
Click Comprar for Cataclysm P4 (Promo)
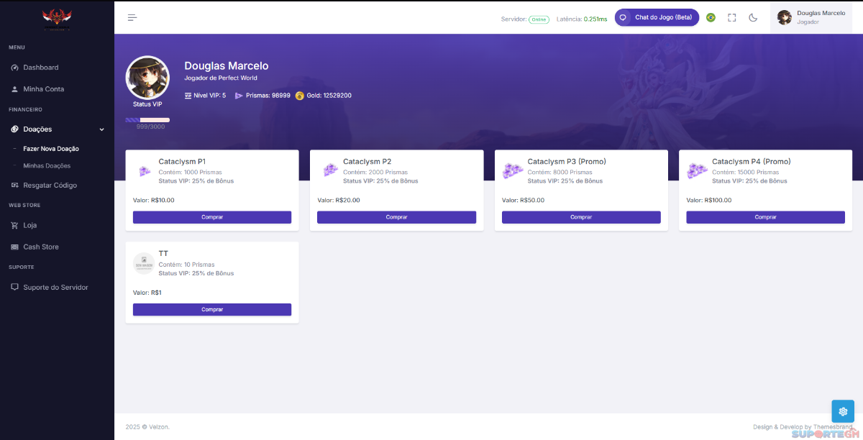point(765,217)
